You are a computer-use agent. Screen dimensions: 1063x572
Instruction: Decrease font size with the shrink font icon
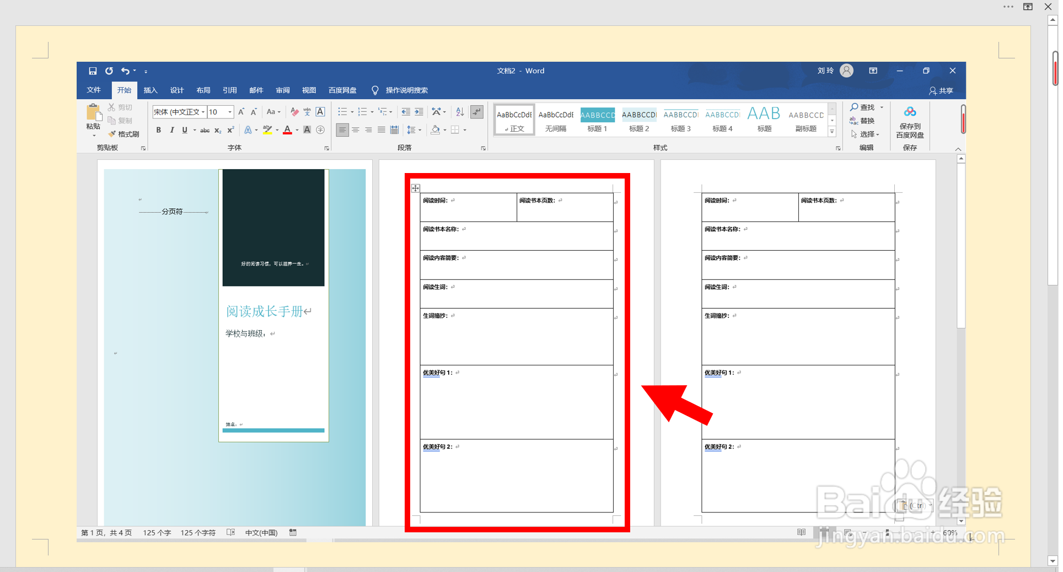click(254, 112)
